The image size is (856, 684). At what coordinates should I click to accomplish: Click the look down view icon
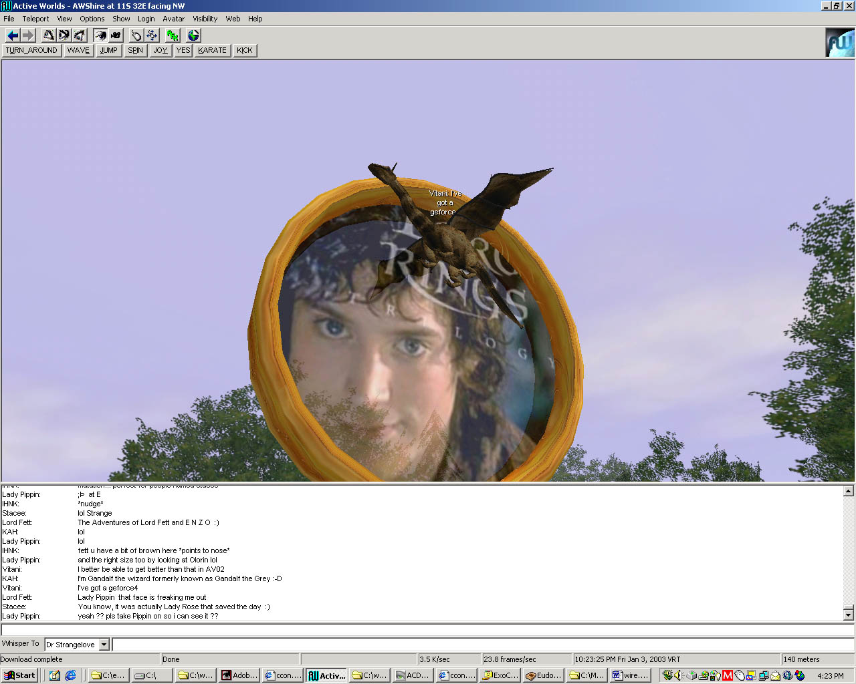tap(80, 35)
